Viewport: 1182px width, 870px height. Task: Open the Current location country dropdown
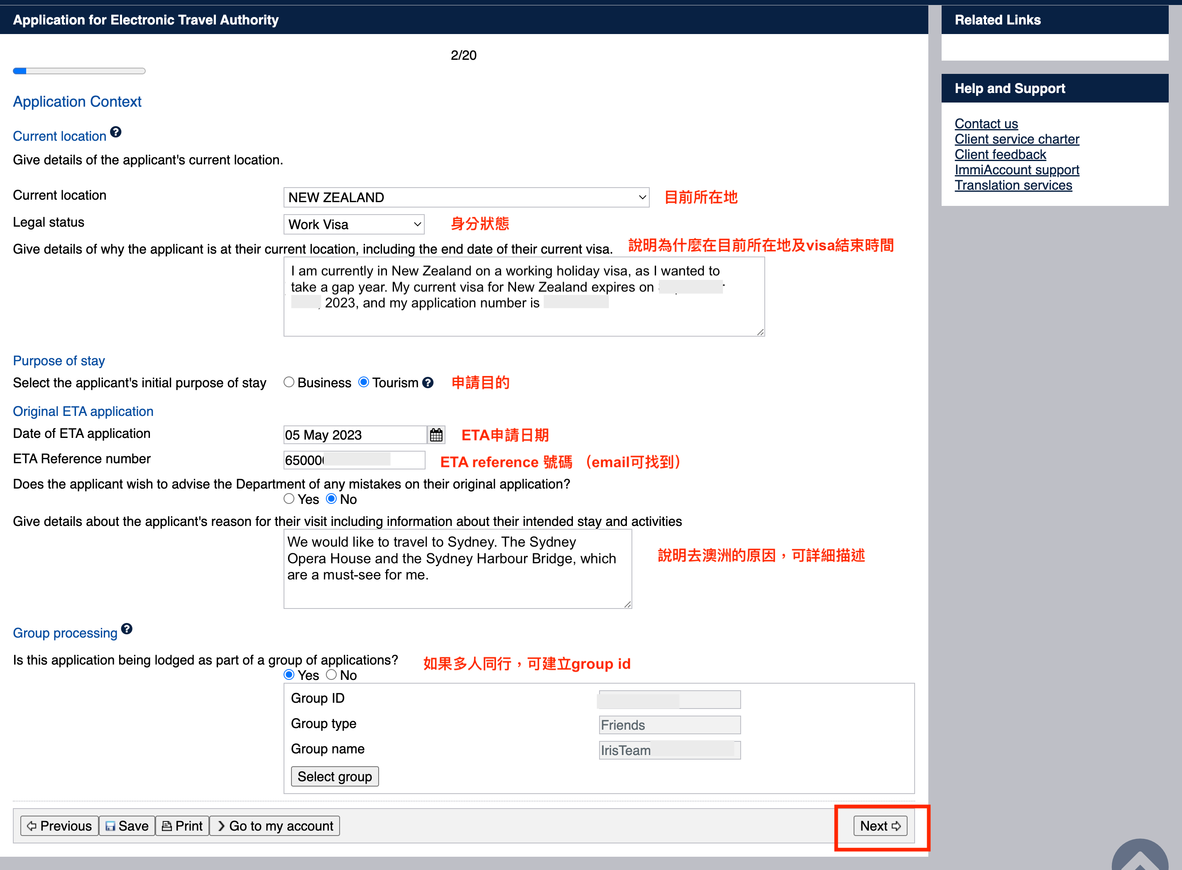click(466, 198)
